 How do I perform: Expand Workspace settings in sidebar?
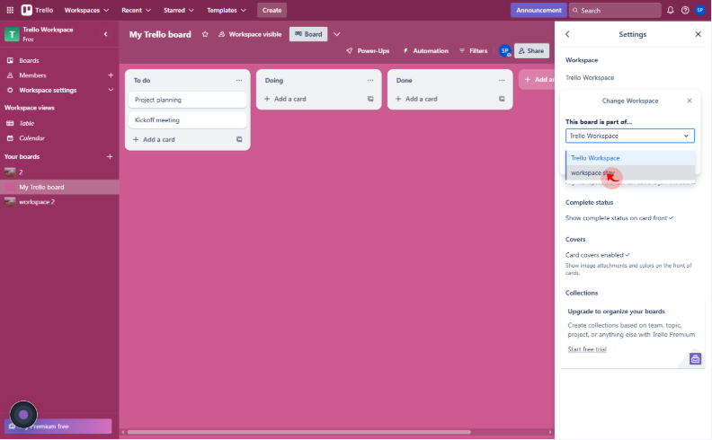point(111,90)
